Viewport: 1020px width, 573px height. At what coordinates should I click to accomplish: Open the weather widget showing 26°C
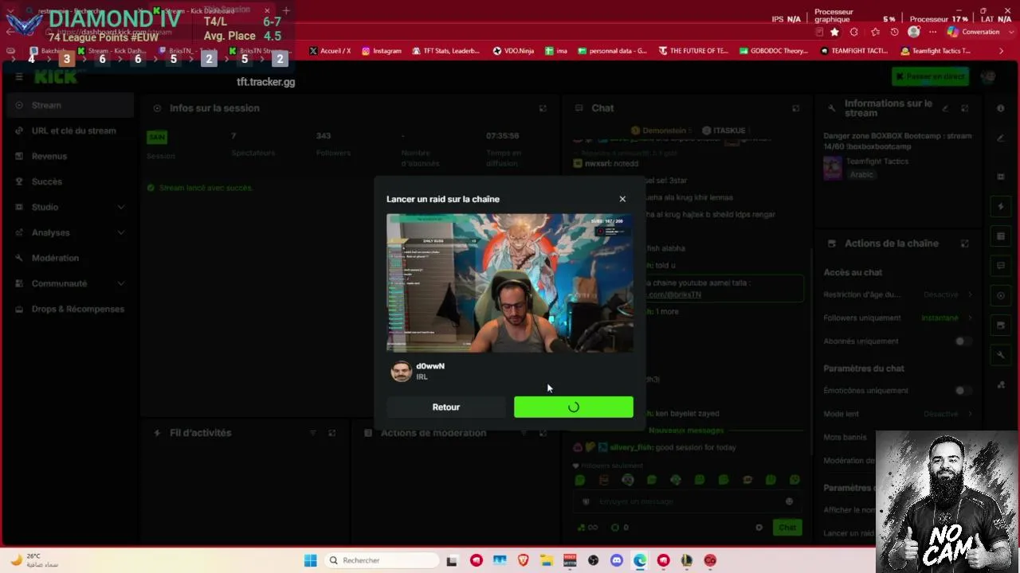(x=36, y=560)
